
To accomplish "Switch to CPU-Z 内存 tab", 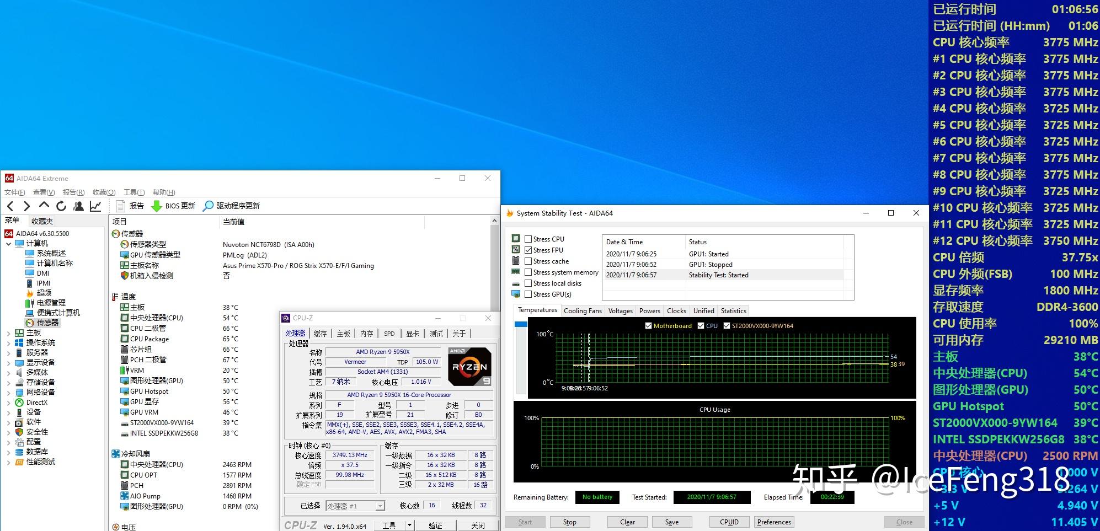I will pyautogui.click(x=367, y=334).
